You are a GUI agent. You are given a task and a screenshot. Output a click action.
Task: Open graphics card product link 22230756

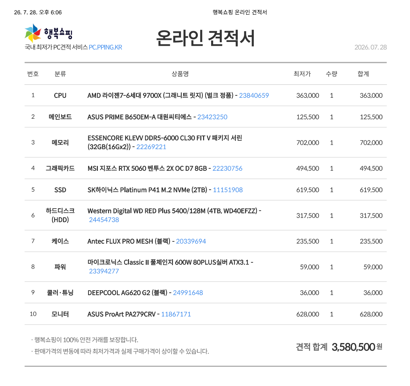point(227,168)
